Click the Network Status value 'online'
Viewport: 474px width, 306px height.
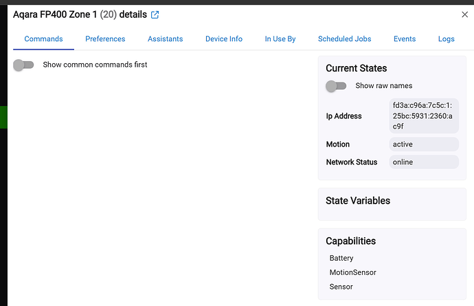coord(424,162)
